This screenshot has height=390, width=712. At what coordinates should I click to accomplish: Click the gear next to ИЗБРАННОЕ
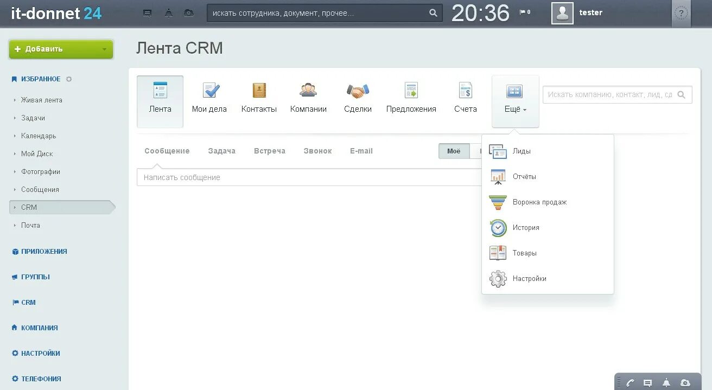click(x=69, y=79)
